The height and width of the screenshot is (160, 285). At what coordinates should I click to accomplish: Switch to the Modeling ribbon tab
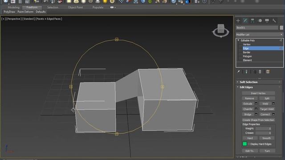coord(14,8)
